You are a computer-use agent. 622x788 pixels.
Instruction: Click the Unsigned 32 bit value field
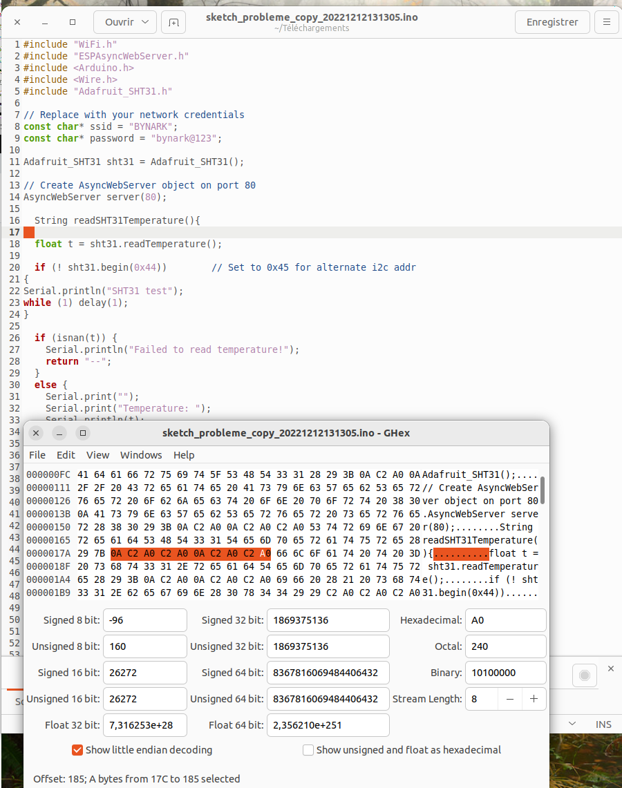[x=328, y=646]
